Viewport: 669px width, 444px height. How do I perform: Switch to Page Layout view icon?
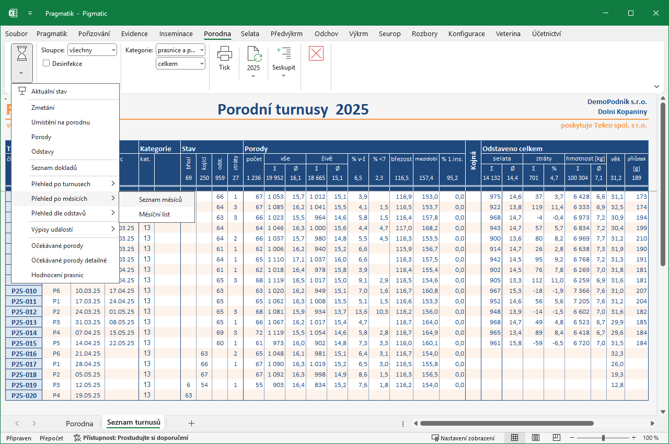tap(536, 438)
